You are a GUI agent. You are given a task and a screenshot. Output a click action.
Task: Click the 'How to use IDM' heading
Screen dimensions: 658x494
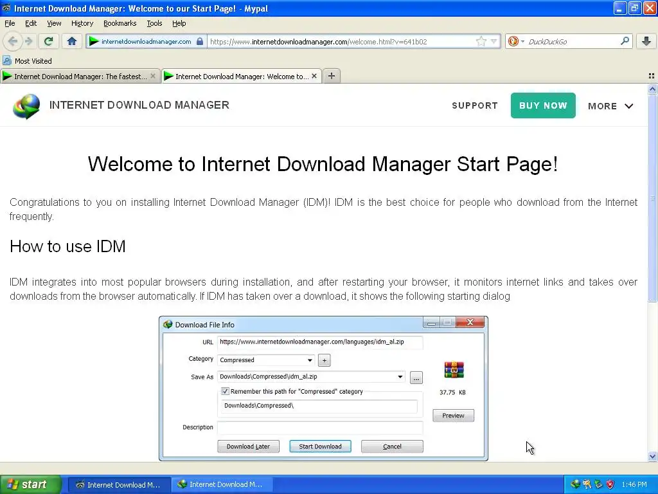(67, 246)
